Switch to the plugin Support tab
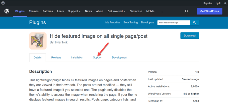The width and height of the screenshot is (228, 103). coord(98,58)
